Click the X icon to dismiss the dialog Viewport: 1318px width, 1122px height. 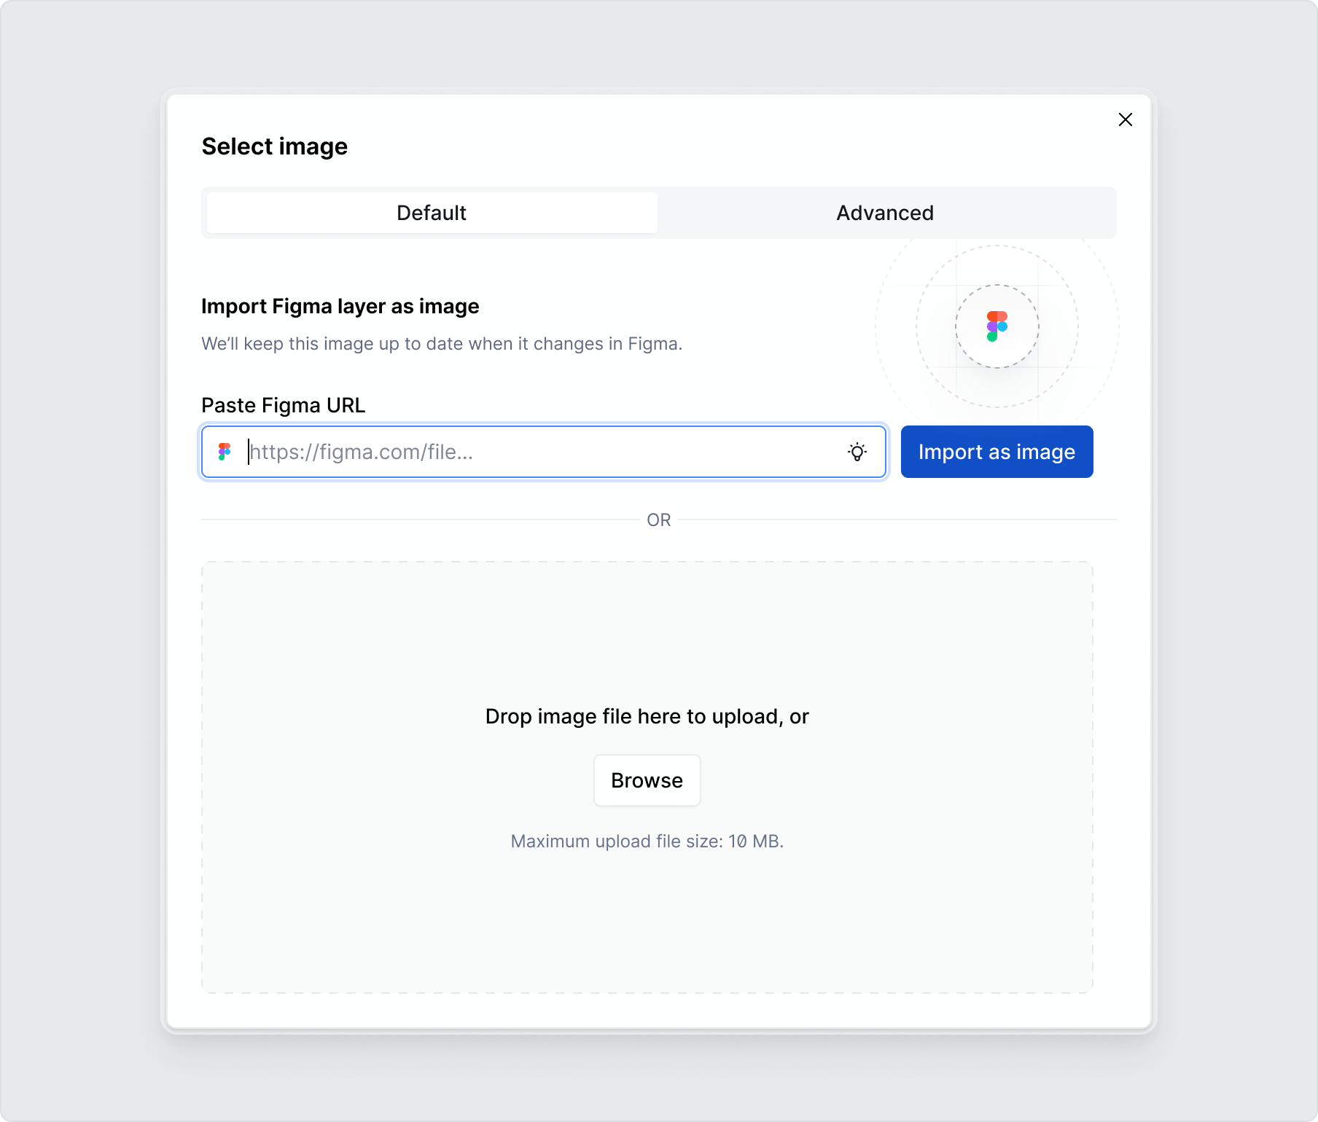click(x=1125, y=119)
